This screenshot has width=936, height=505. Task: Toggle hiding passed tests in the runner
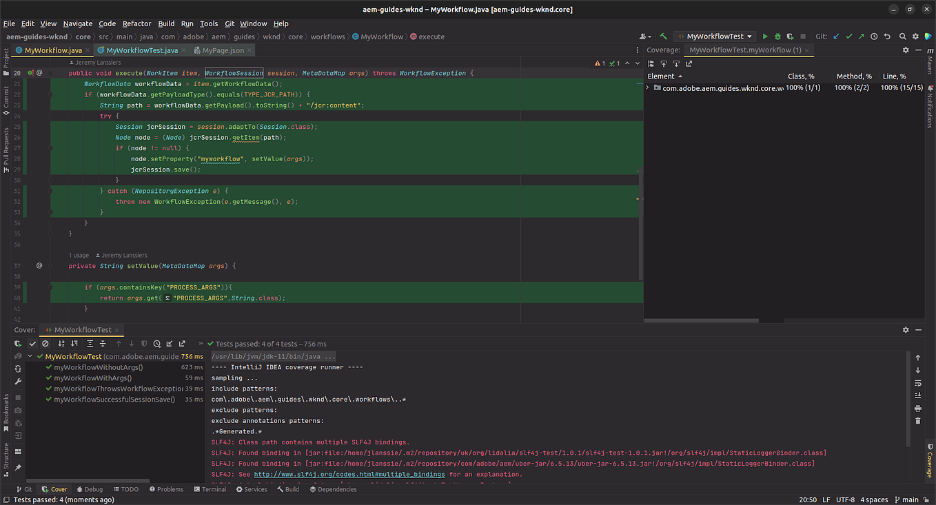click(x=32, y=343)
